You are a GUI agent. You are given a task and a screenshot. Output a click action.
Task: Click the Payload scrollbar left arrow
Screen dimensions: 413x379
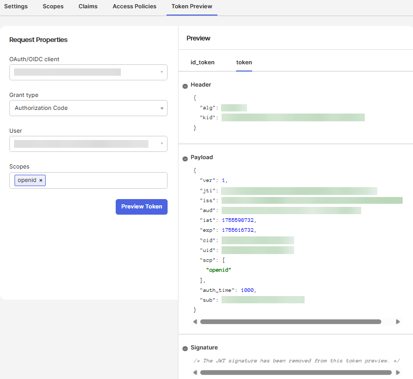tap(195, 321)
